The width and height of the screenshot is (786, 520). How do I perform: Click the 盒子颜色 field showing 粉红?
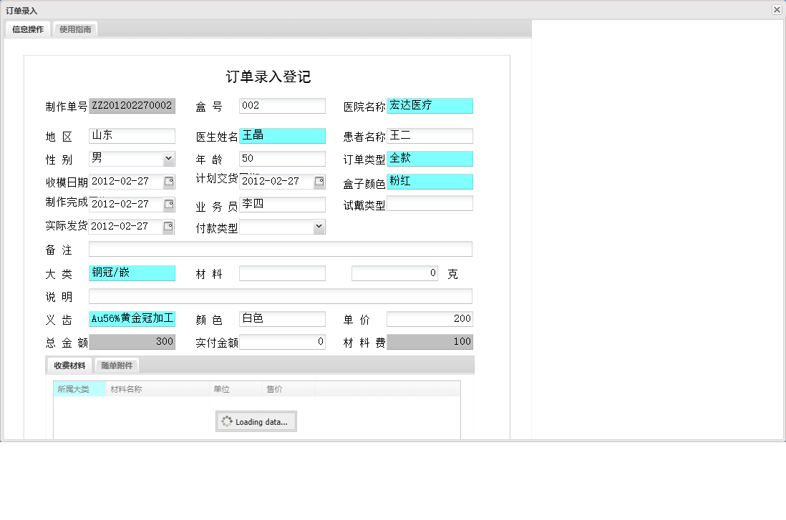click(x=430, y=182)
